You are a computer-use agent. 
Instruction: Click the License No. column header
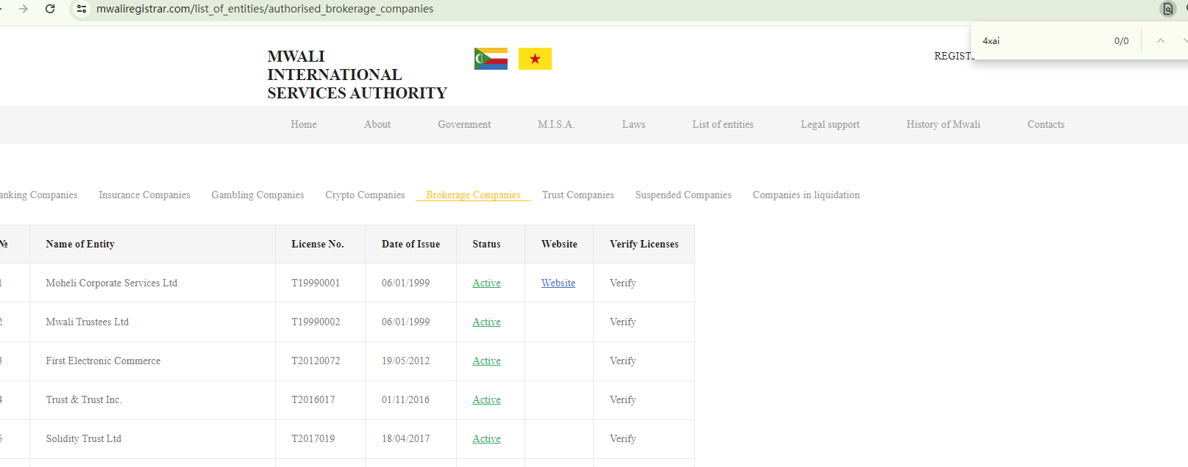tap(318, 245)
